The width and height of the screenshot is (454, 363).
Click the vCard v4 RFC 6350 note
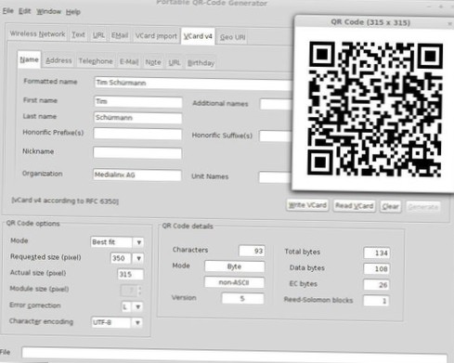click(65, 201)
